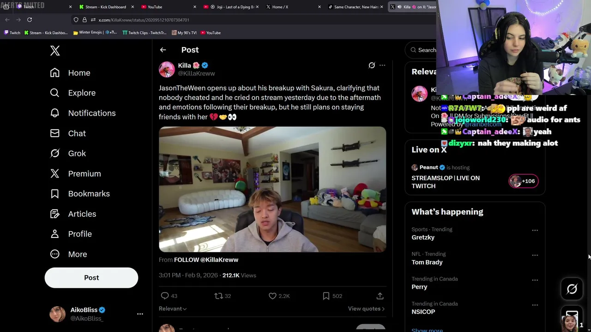Open the Tom Brady trending topic
The width and height of the screenshot is (591, 332).
click(x=427, y=262)
